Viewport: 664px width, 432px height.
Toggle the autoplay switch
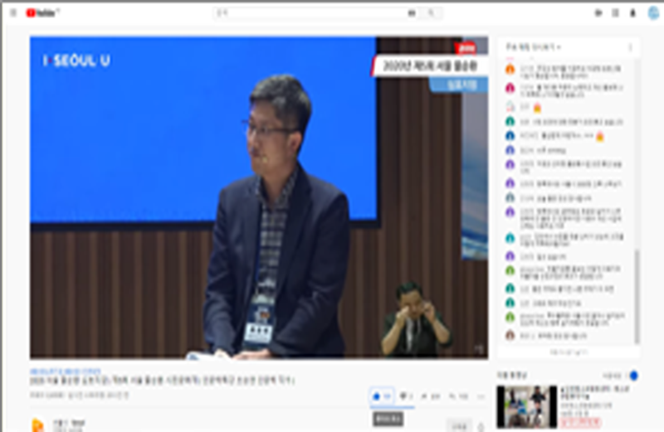click(x=633, y=375)
